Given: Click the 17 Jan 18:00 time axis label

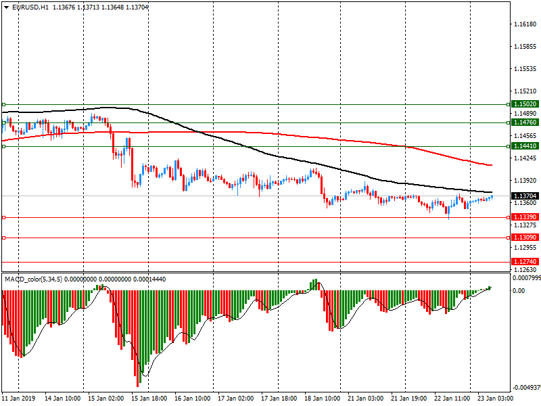Looking at the screenshot, I should click(279, 398).
